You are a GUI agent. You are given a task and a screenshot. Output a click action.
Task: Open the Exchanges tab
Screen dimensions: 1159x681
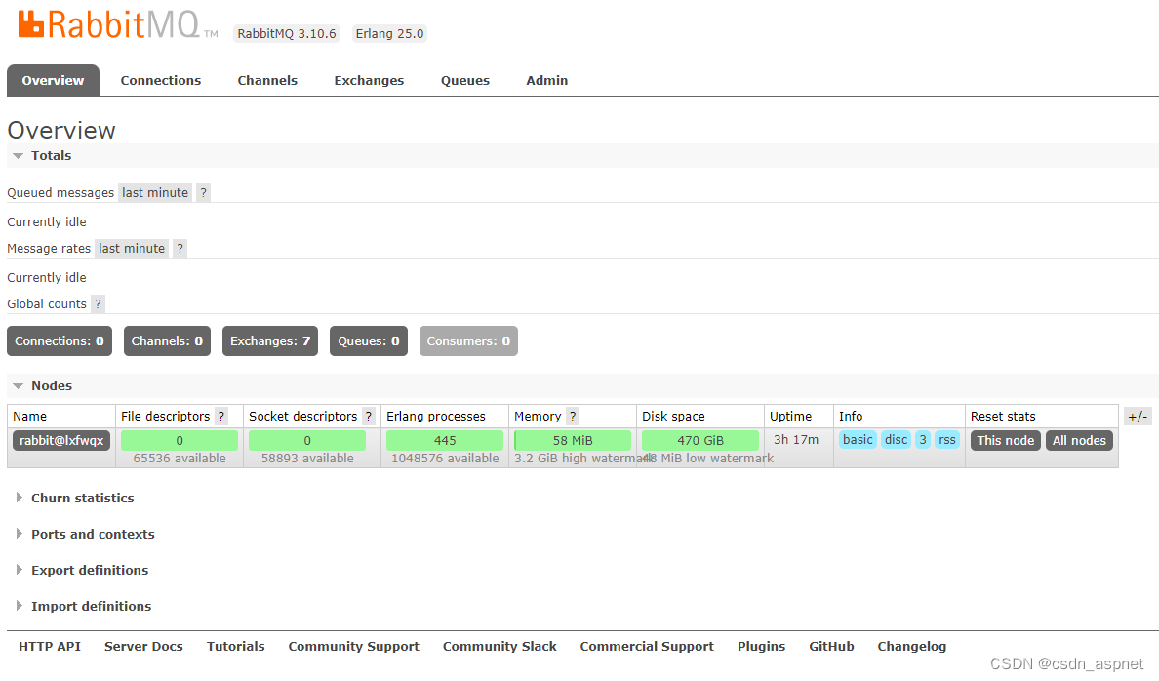tap(369, 81)
